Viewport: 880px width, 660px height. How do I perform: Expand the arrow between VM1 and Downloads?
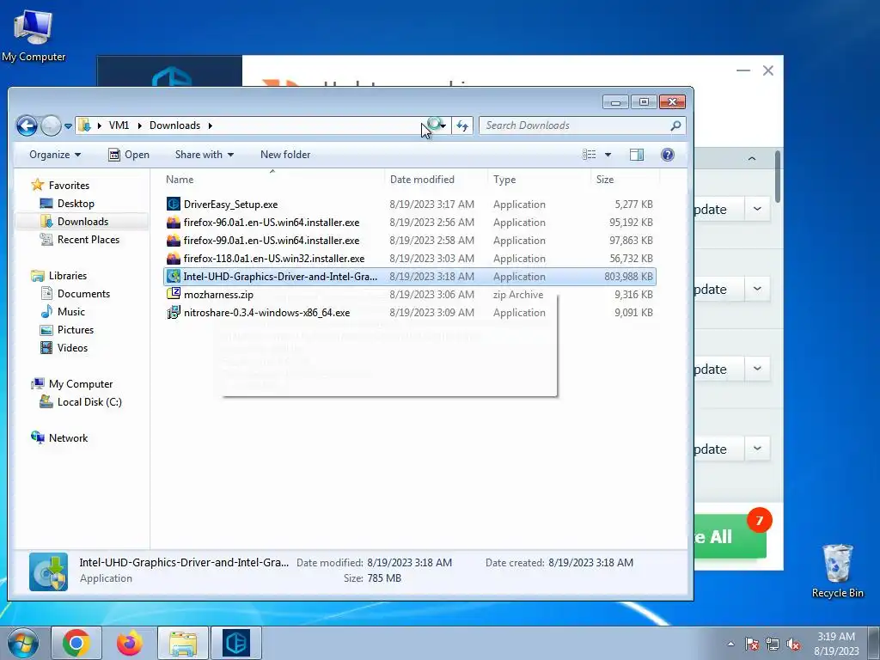click(140, 125)
